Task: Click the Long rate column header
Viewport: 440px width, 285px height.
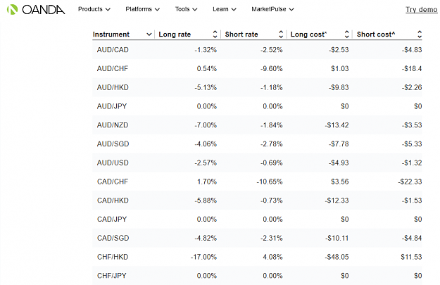Action: pyautogui.click(x=175, y=34)
